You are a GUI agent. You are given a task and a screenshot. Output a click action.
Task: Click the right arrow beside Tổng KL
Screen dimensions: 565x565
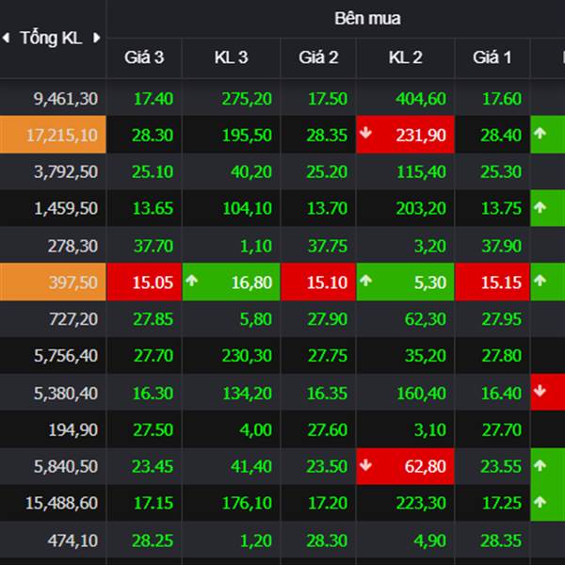click(96, 38)
